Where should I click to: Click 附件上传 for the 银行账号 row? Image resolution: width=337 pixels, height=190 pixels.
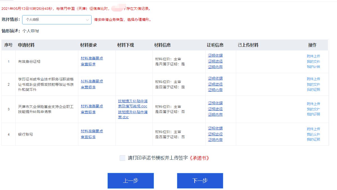click(x=313, y=129)
